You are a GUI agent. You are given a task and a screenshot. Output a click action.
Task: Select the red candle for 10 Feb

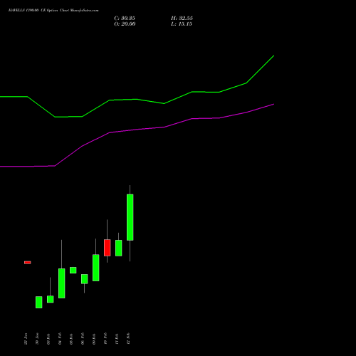tap(108, 248)
